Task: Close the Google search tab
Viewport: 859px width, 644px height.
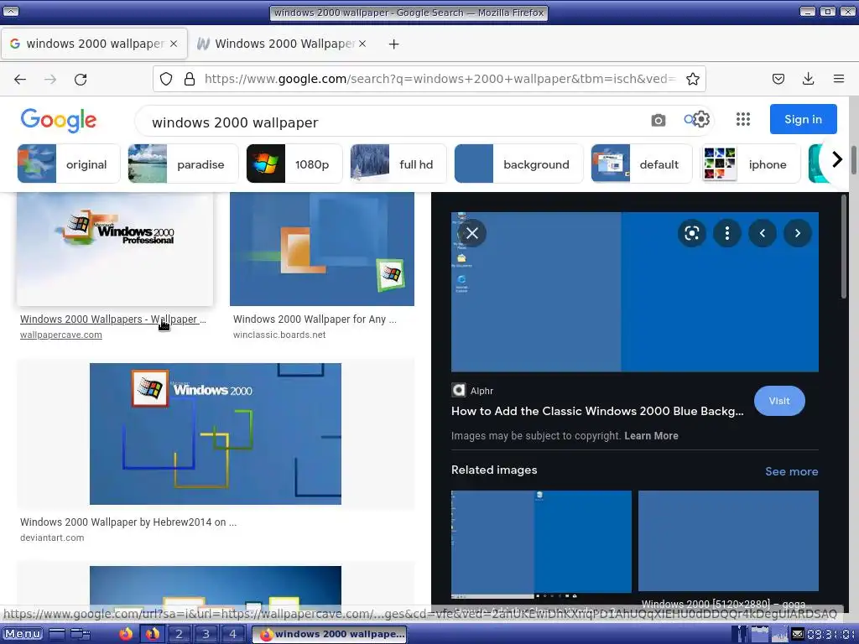Action: click(x=174, y=44)
